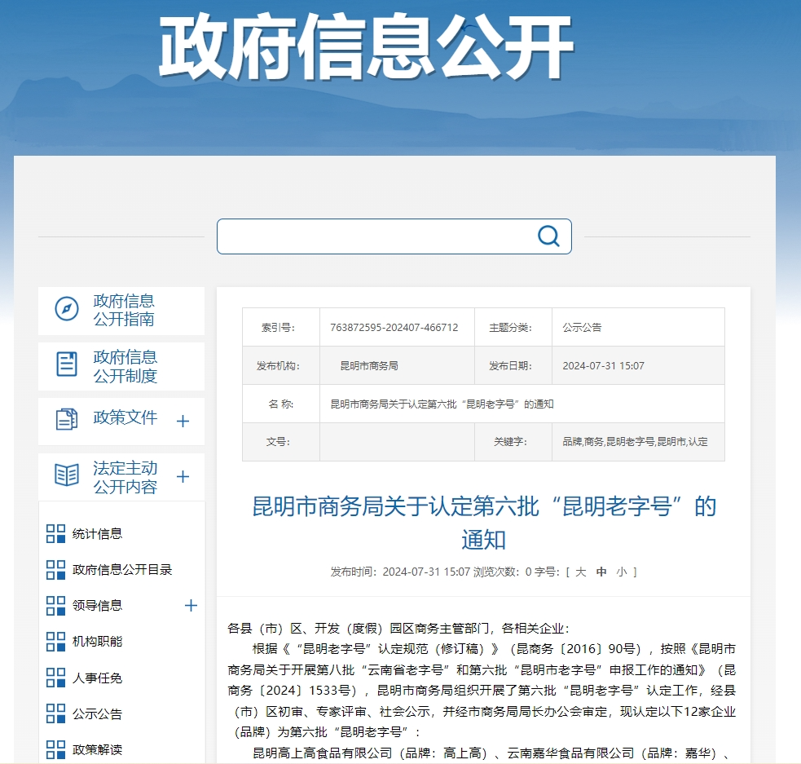Open the 政策解读 sidebar link
Viewport: 801px width, 764px height.
point(98,749)
